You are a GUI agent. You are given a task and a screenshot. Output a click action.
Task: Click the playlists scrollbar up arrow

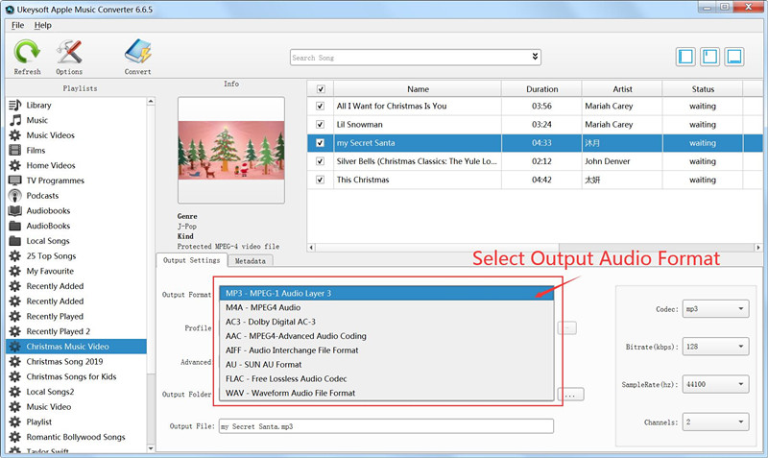(x=151, y=102)
